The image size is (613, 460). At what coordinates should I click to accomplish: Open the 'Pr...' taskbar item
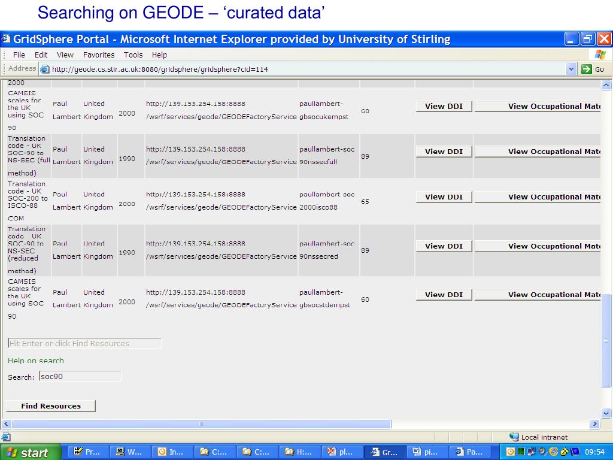click(x=87, y=452)
